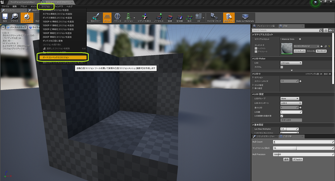335x181 pixels.
Task: Open the アセット menu
Action: 24,6
